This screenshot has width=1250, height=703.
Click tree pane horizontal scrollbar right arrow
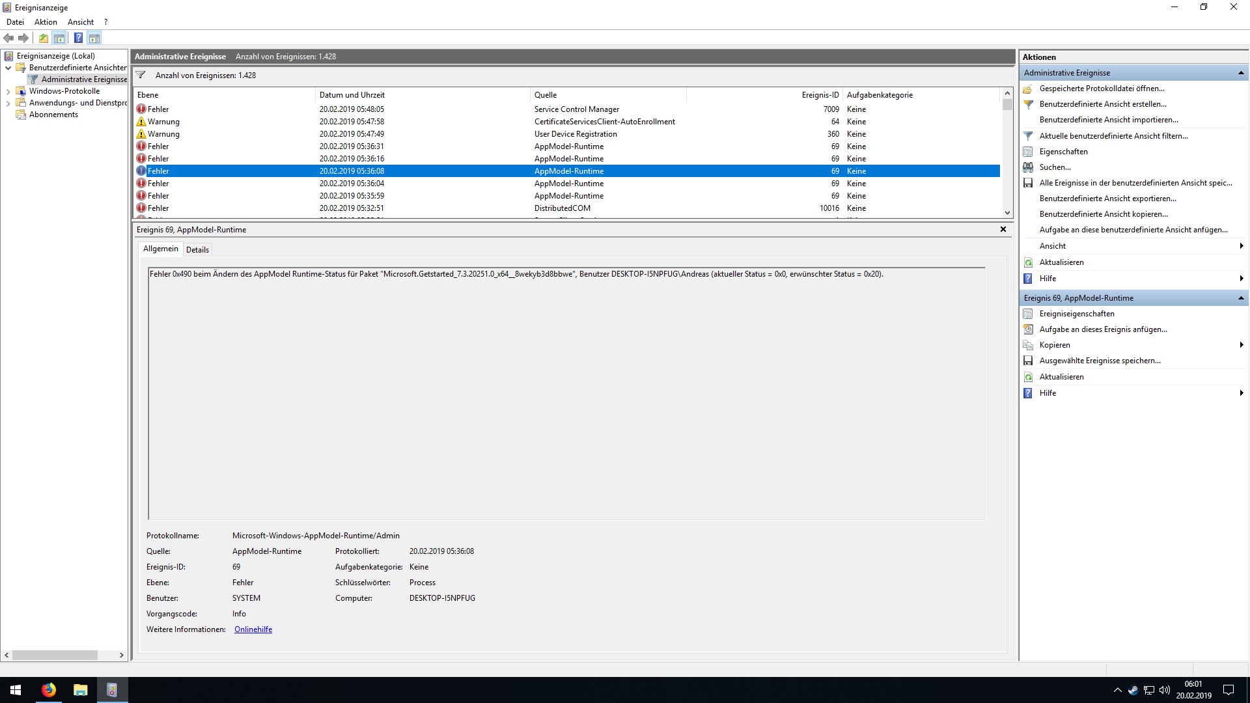coord(121,655)
